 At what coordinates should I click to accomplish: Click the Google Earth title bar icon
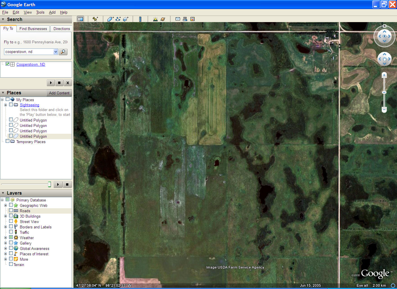click(x=3, y=4)
